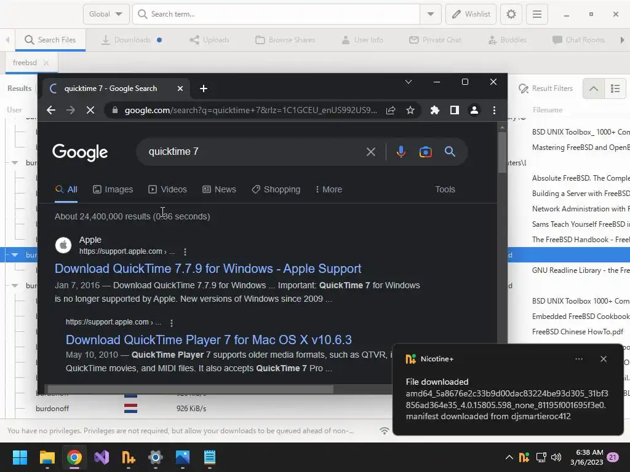Switch to the Downloads tab in Nicotine+
This screenshot has height=472, width=630.
[x=131, y=40]
